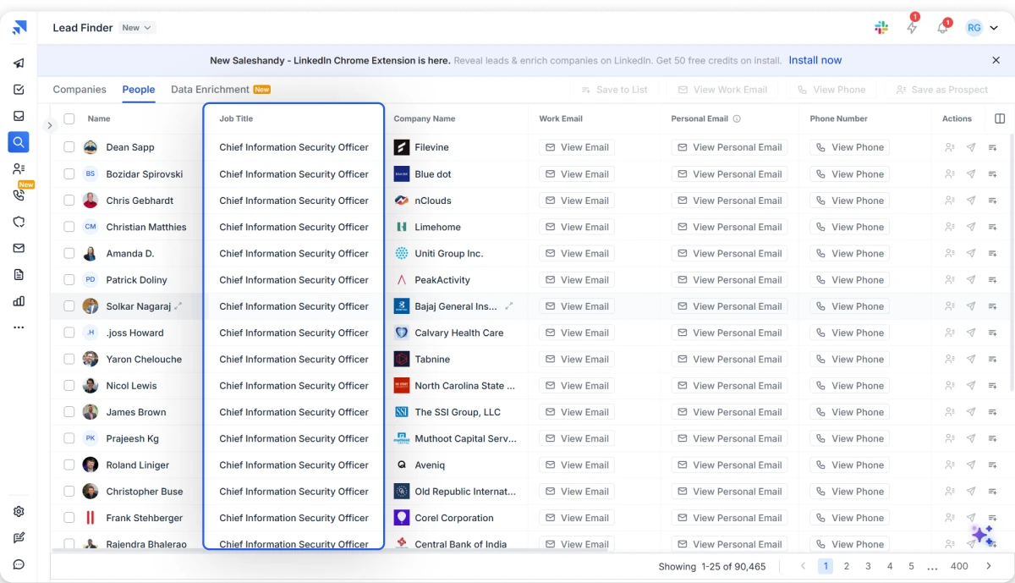Screen dimensions: 1015x583
Task: Click the Save as Prospect button
Action: pyautogui.click(x=941, y=90)
